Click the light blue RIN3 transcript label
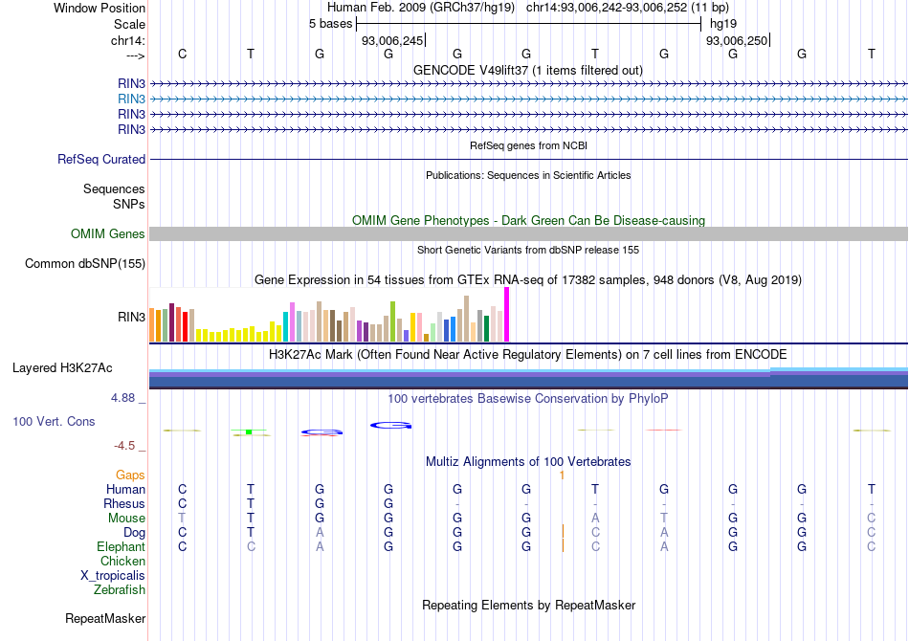The width and height of the screenshot is (909, 641). pyautogui.click(x=131, y=99)
